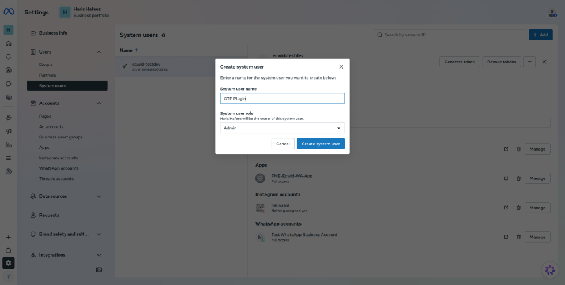Open the hamburger all tools icon

9,158
